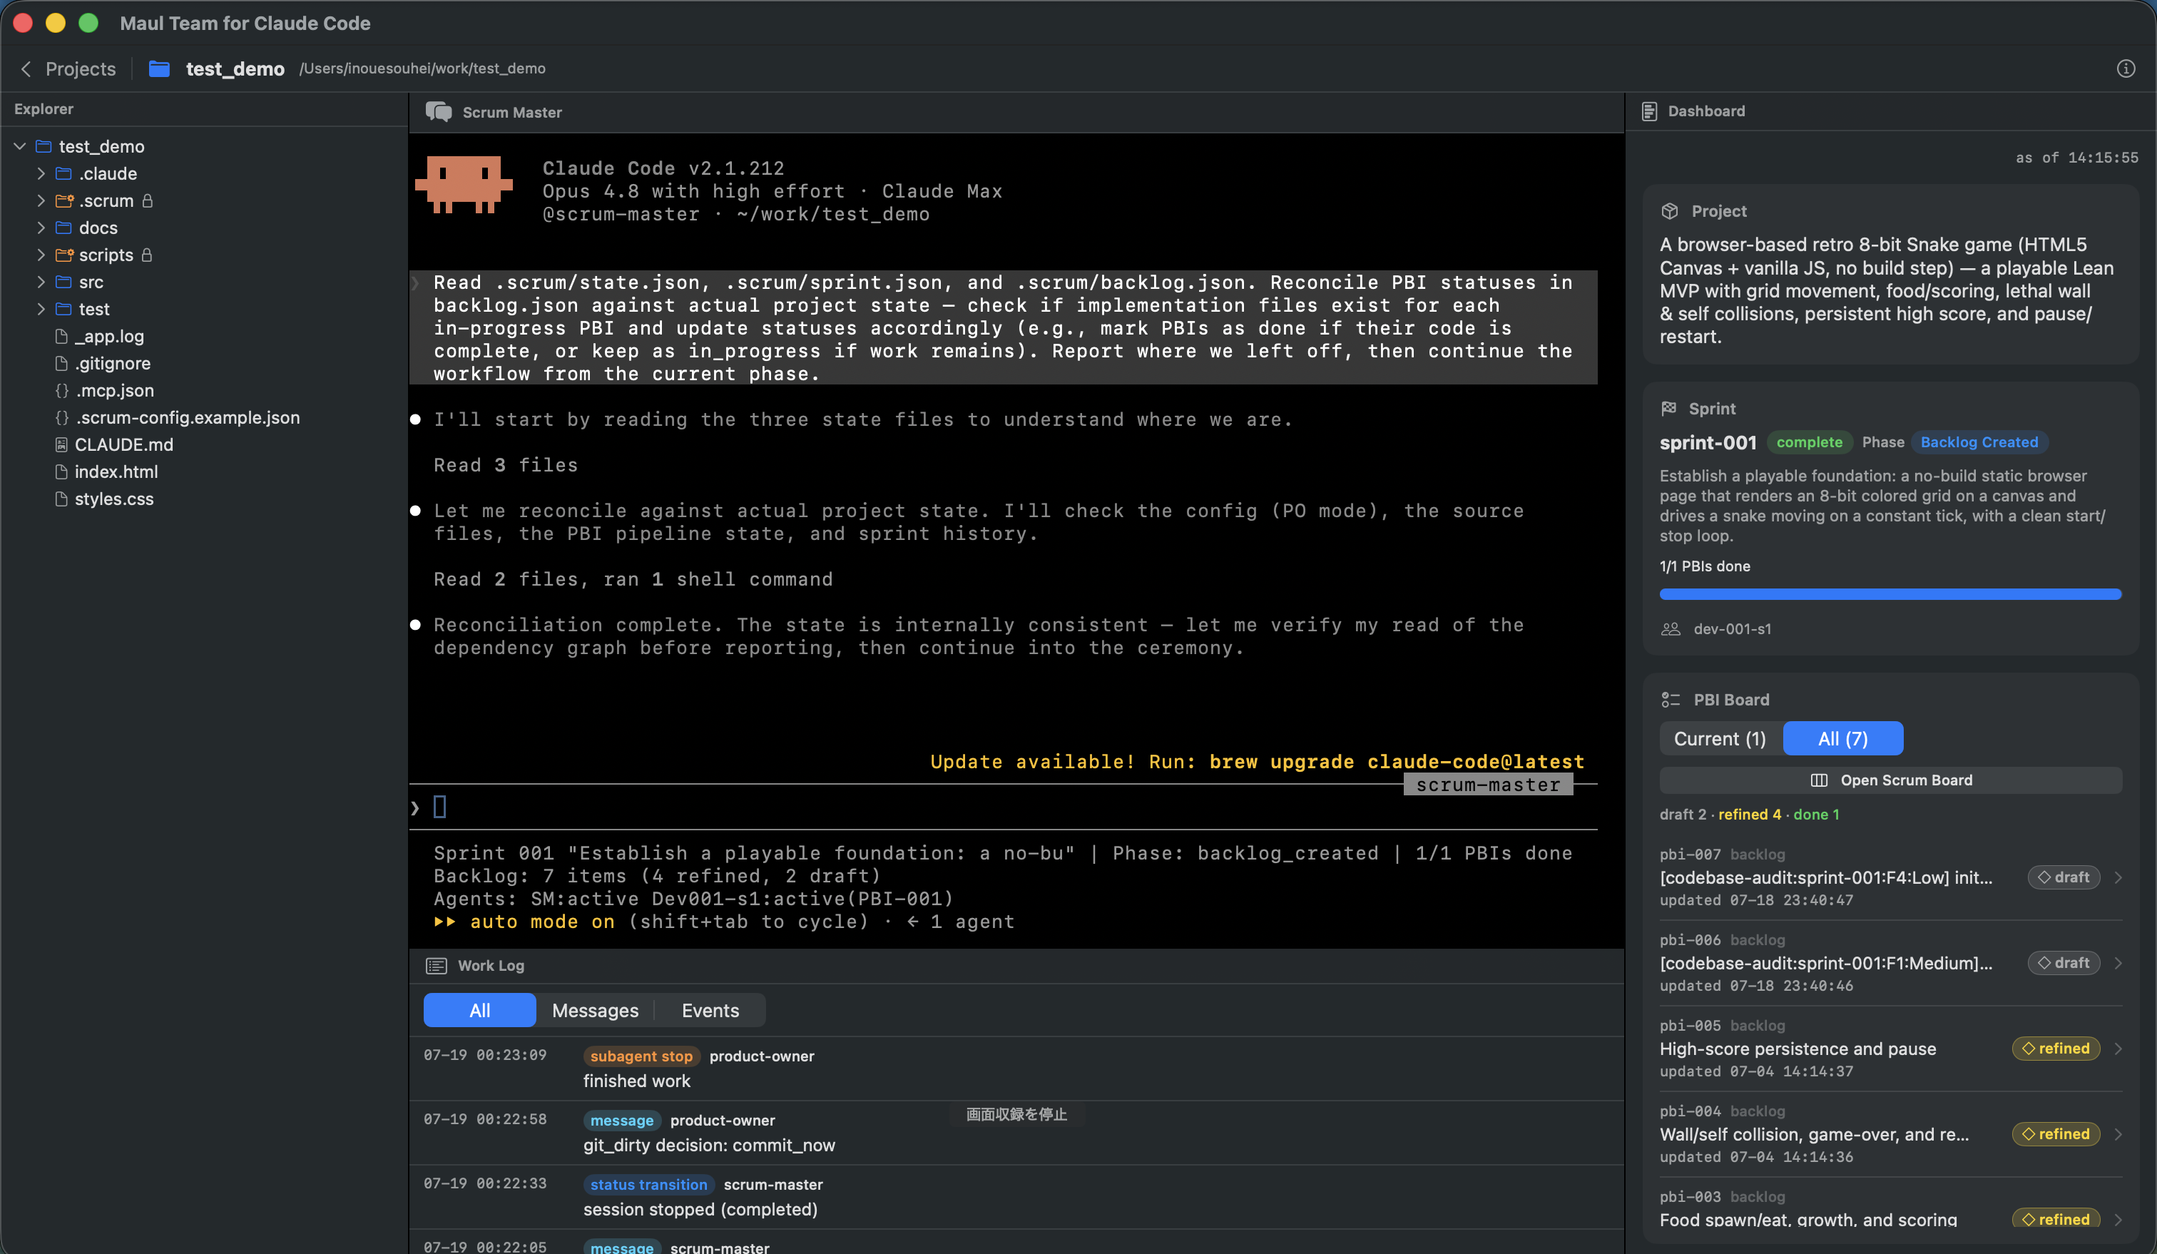Select the All tab in Work Log
The height and width of the screenshot is (1254, 2157).
(479, 1010)
